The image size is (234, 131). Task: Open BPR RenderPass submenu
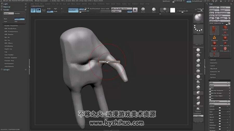(10, 28)
